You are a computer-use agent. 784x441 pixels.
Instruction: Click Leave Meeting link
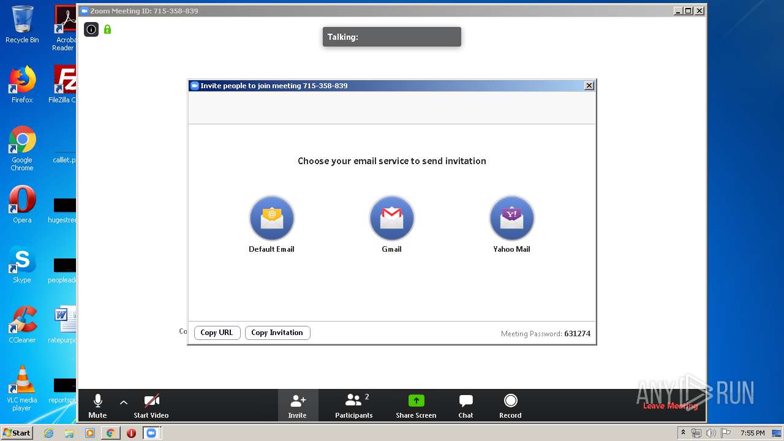tap(670, 406)
